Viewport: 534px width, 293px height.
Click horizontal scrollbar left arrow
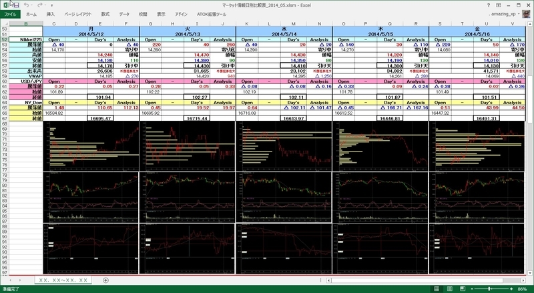(x=328, y=280)
